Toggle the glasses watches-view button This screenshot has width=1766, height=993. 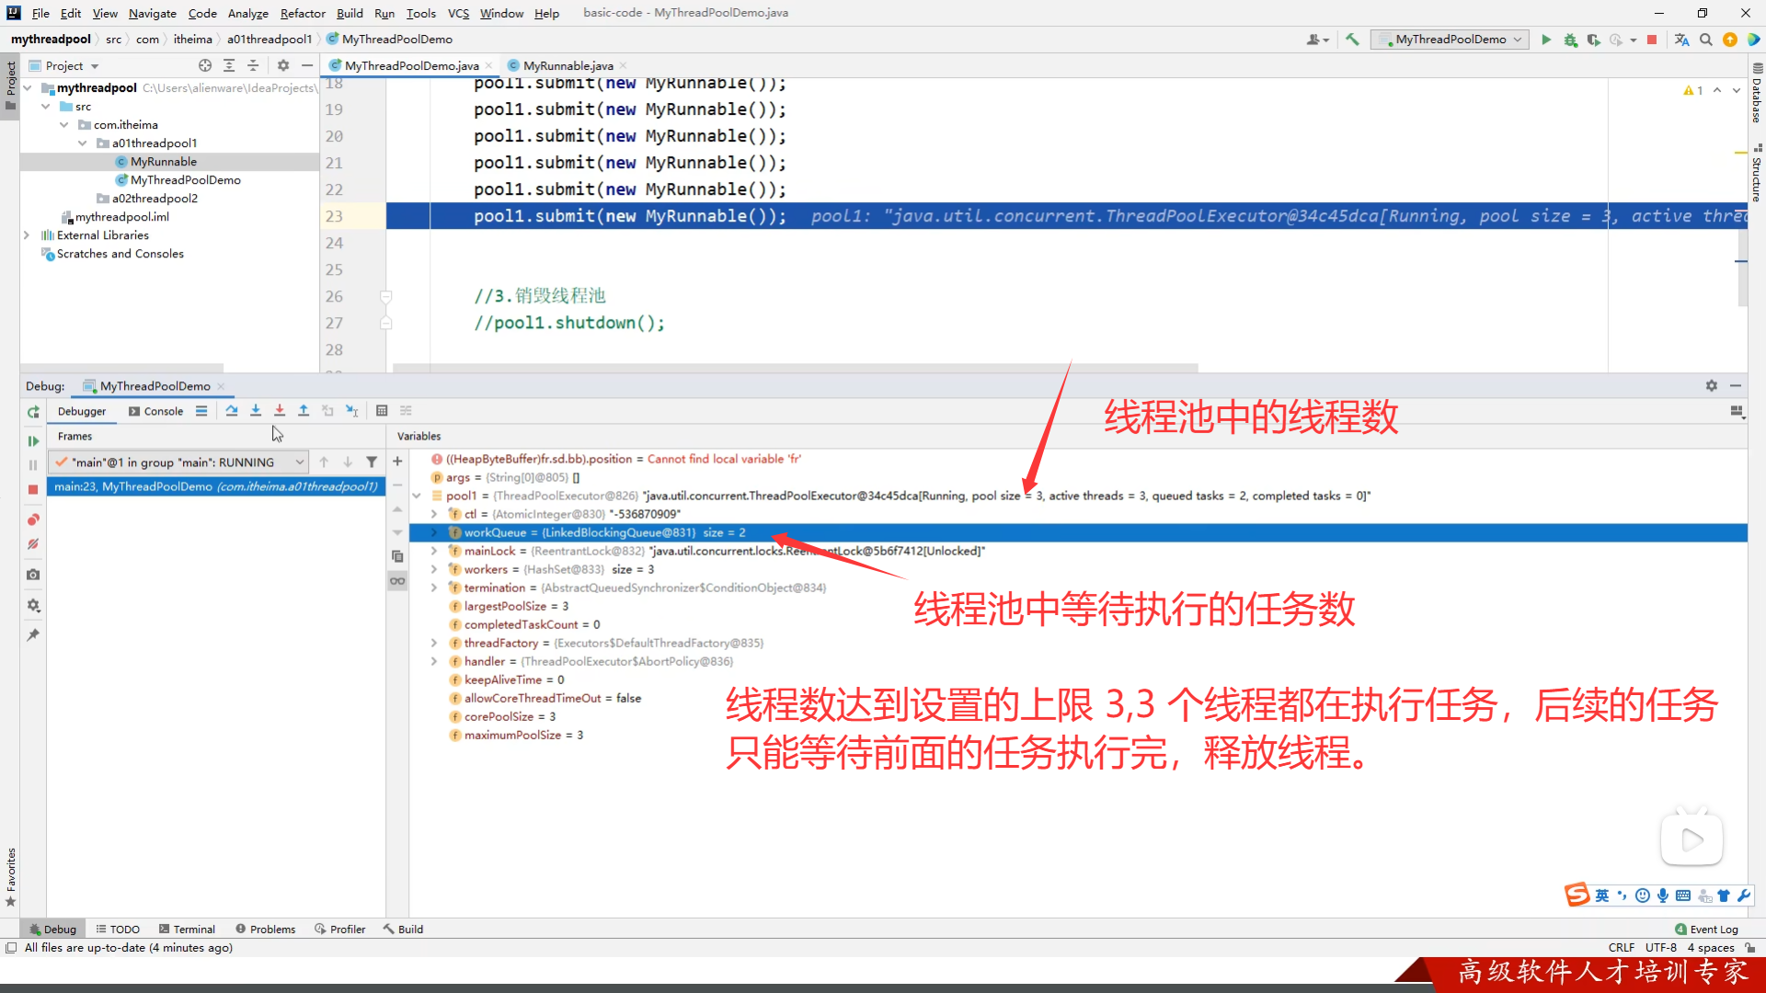pos(397,581)
